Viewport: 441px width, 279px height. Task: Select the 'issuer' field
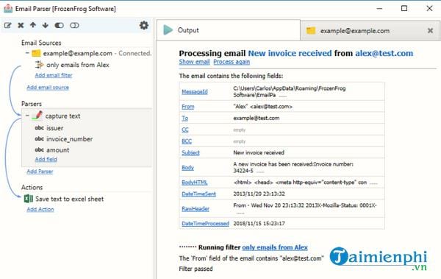click(55, 128)
